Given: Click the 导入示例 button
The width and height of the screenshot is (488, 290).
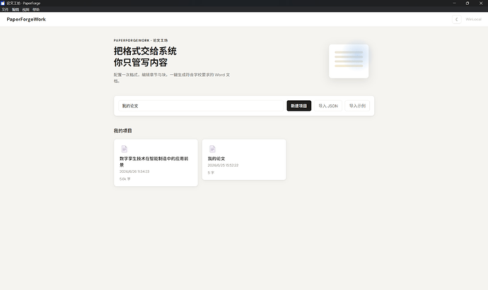Looking at the screenshot, I should [357, 106].
